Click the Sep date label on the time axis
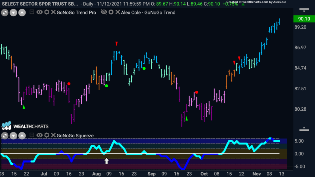This screenshot has height=177, width=315. click(x=151, y=174)
